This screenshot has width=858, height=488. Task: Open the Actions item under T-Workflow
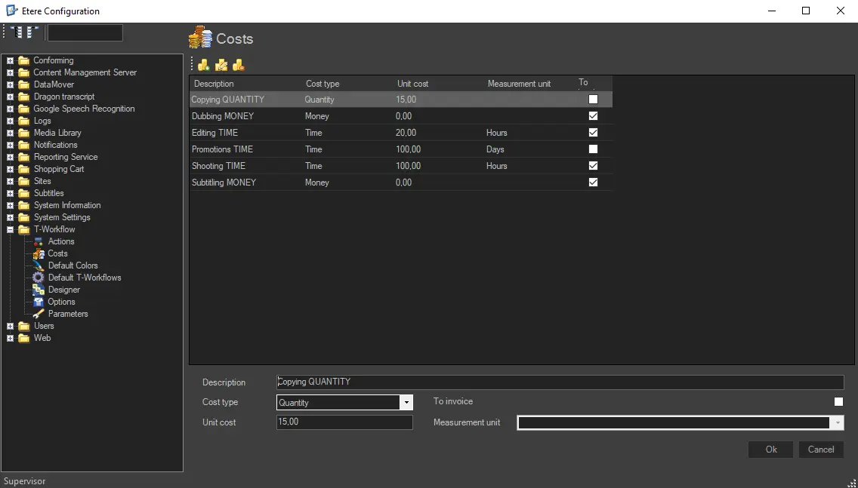(x=60, y=241)
